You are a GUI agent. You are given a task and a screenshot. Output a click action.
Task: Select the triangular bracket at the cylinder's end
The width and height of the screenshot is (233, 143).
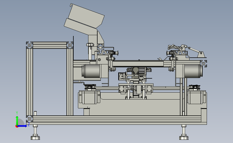(201, 54)
